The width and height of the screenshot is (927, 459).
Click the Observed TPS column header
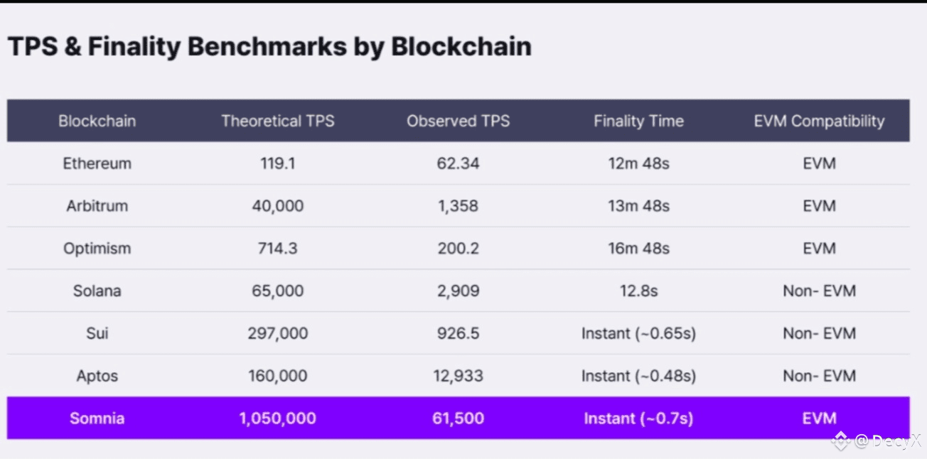coord(458,121)
